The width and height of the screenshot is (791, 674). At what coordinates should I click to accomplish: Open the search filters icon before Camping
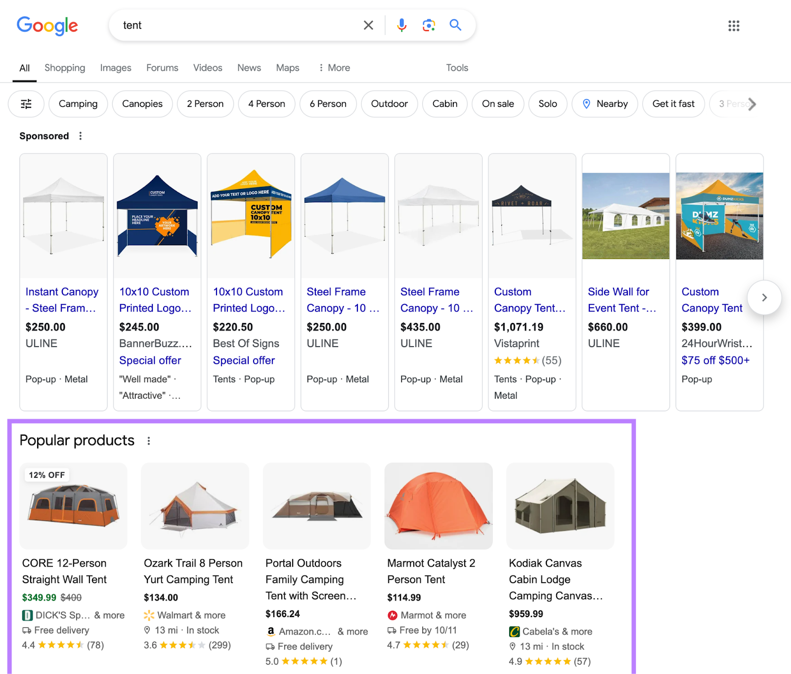pos(26,104)
